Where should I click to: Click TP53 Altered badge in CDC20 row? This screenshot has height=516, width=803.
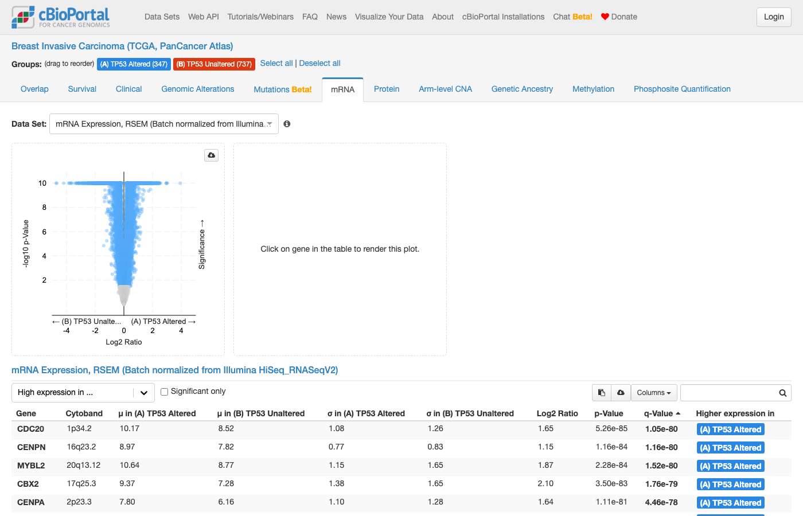731,429
